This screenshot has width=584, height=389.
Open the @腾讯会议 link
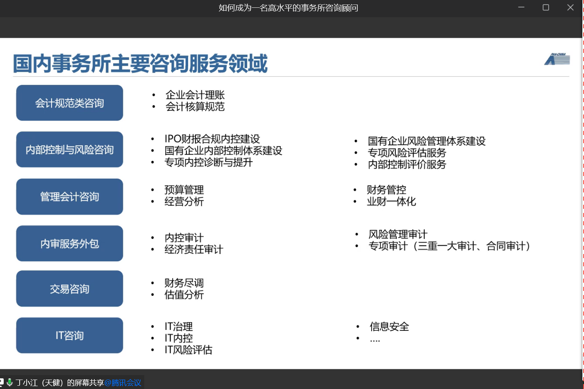click(123, 383)
